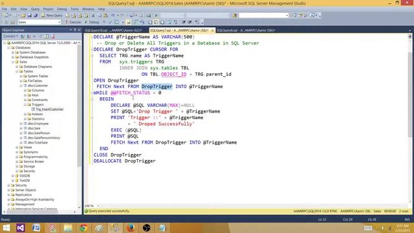This screenshot has height=233, width=414.
Task: Collapse the Triggers folder node
Action: point(25,105)
